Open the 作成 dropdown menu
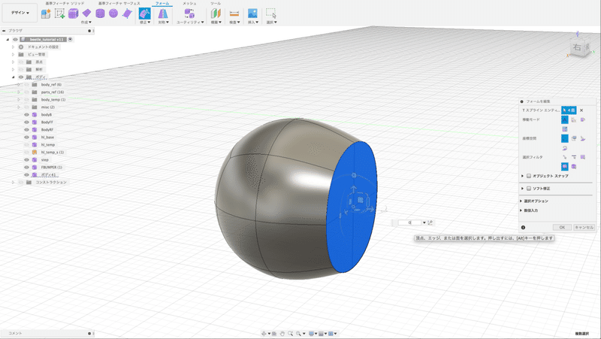The image size is (601, 339). (x=86, y=23)
